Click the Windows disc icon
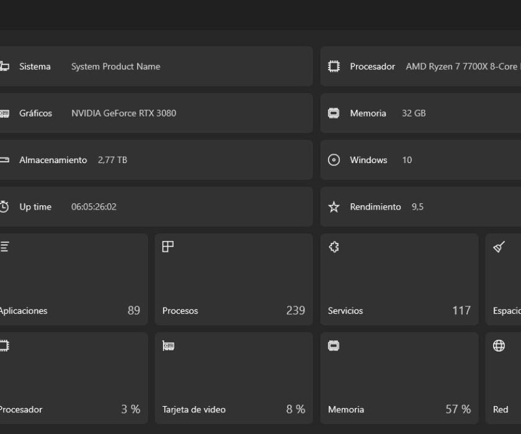 [x=334, y=160]
